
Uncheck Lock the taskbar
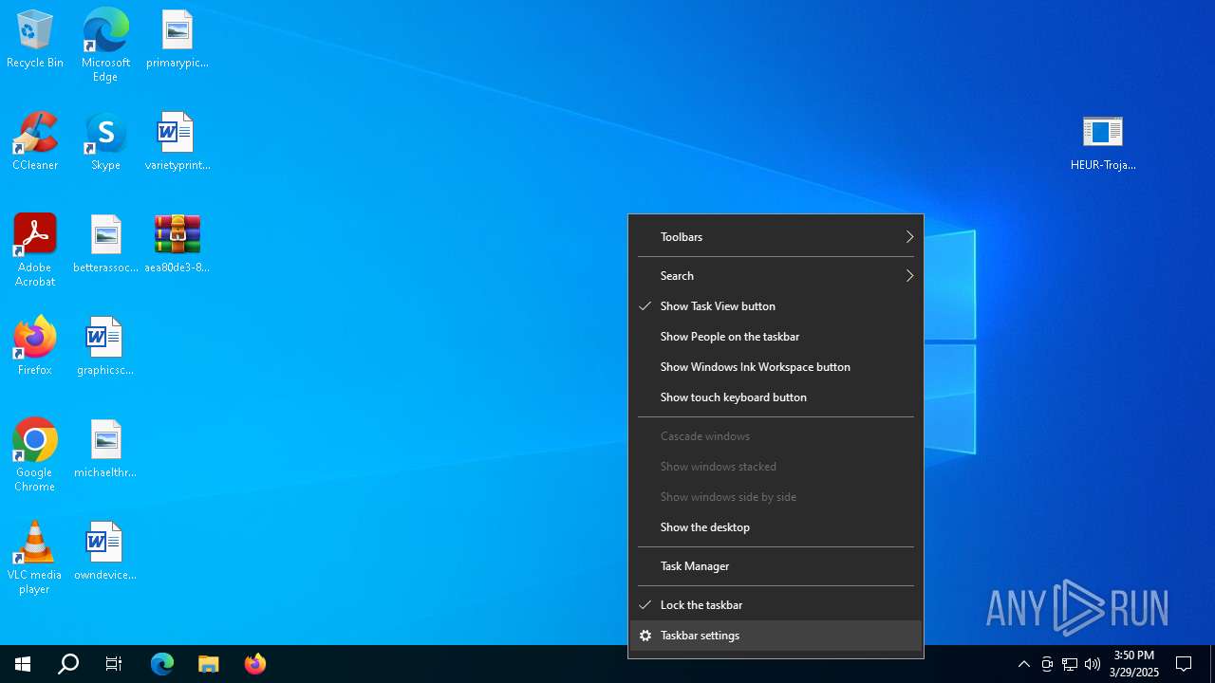coord(776,605)
